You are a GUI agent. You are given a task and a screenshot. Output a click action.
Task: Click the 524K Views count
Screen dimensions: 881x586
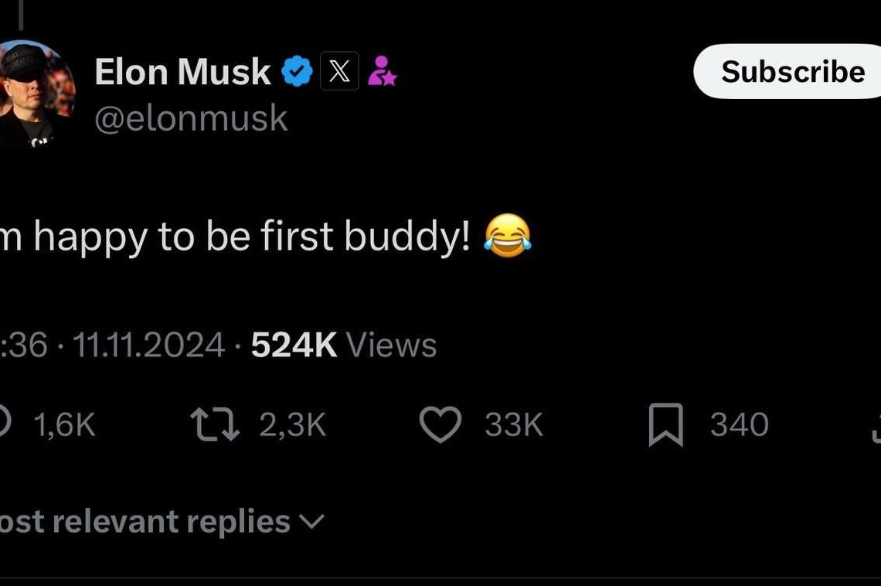click(x=344, y=345)
